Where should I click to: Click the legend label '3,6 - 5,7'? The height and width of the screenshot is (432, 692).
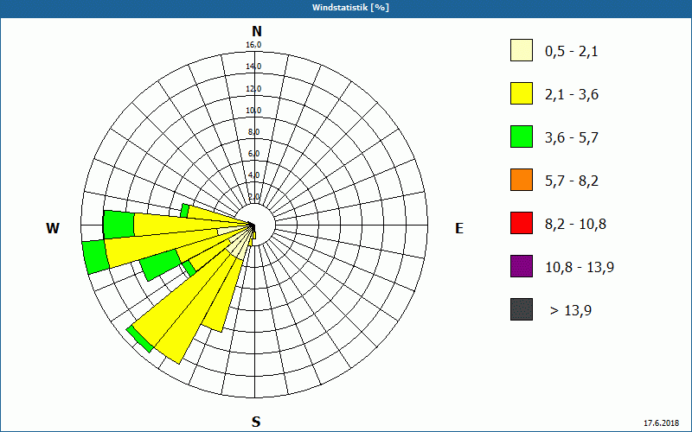(x=572, y=138)
